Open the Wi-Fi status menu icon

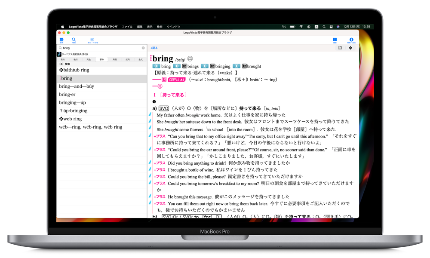(x=301, y=27)
